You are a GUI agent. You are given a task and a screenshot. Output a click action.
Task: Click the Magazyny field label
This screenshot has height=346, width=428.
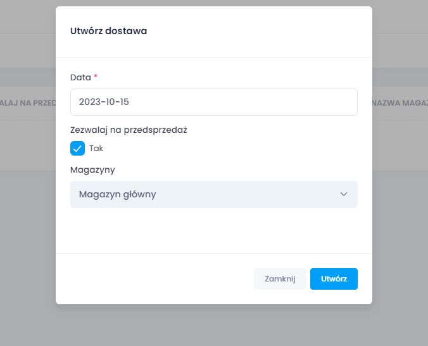coord(92,170)
